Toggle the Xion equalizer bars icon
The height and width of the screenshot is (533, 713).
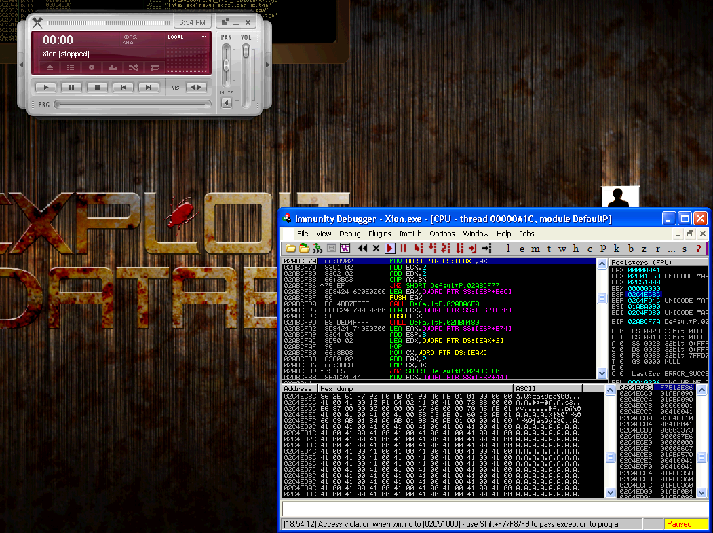(113, 67)
